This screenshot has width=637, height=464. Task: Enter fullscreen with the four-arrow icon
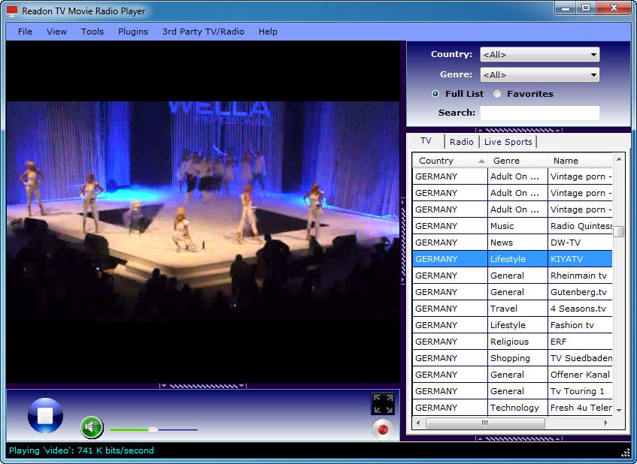point(383,404)
